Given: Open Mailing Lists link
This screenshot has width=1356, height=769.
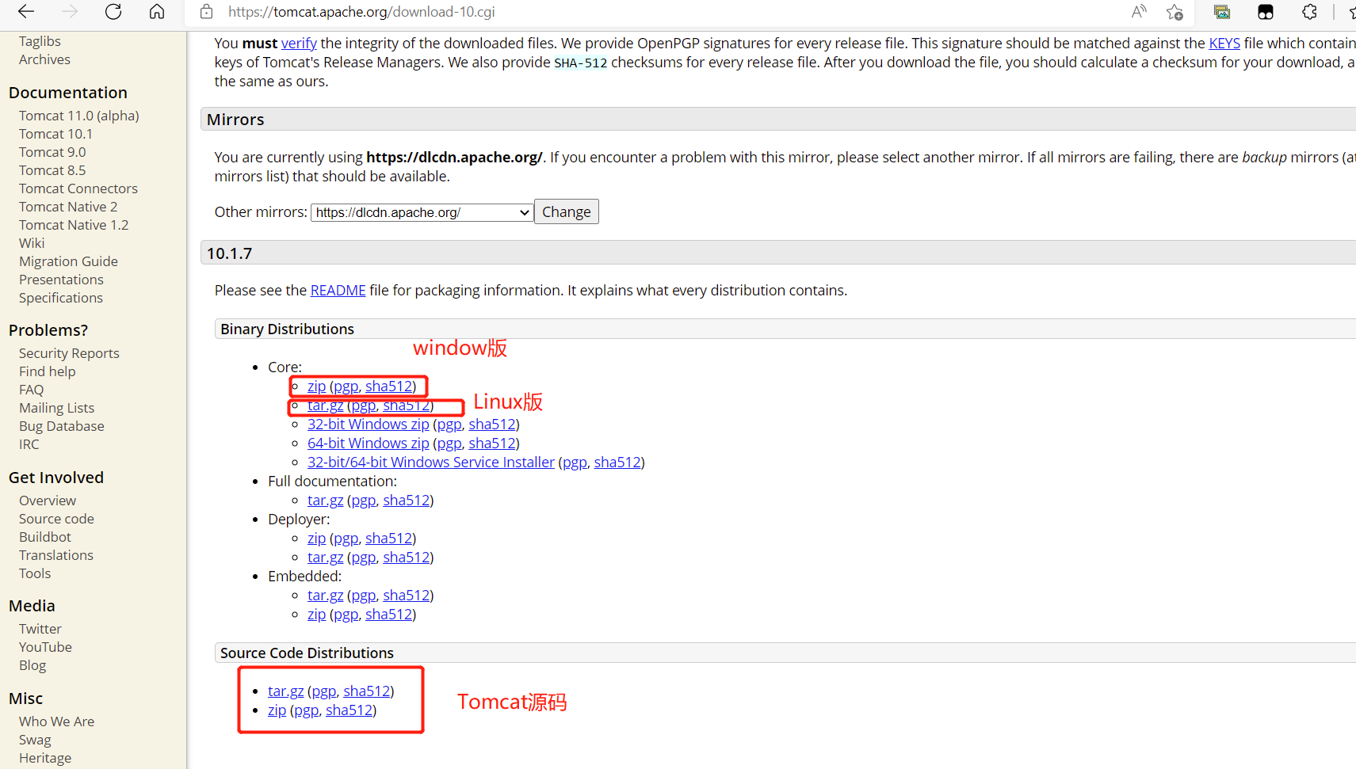Looking at the screenshot, I should pyautogui.click(x=56, y=408).
